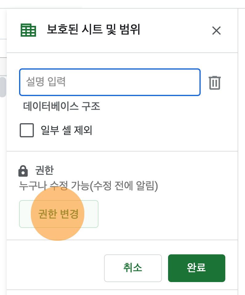Click the orange highlight circle on 권한 변경
Screen dimensions: 245x295
(x=58, y=214)
